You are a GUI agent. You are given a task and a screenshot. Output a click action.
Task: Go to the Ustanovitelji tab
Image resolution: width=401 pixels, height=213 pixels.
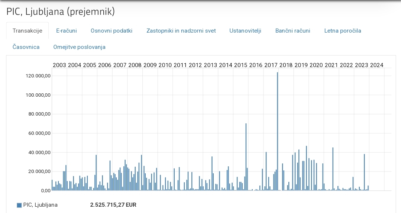[x=245, y=31]
